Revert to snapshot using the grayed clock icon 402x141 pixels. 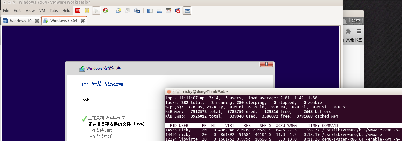(128, 11)
